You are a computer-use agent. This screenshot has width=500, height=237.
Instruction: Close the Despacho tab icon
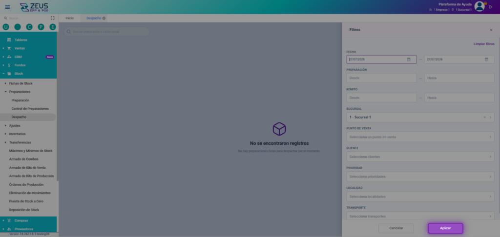coord(104,18)
